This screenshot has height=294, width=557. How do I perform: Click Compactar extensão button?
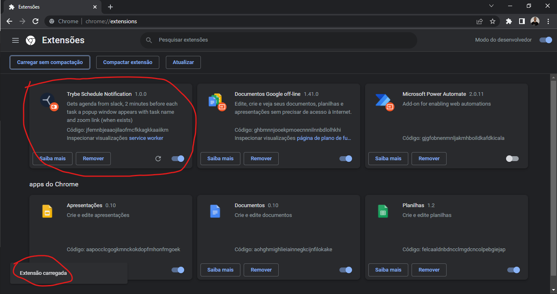coord(128,62)
